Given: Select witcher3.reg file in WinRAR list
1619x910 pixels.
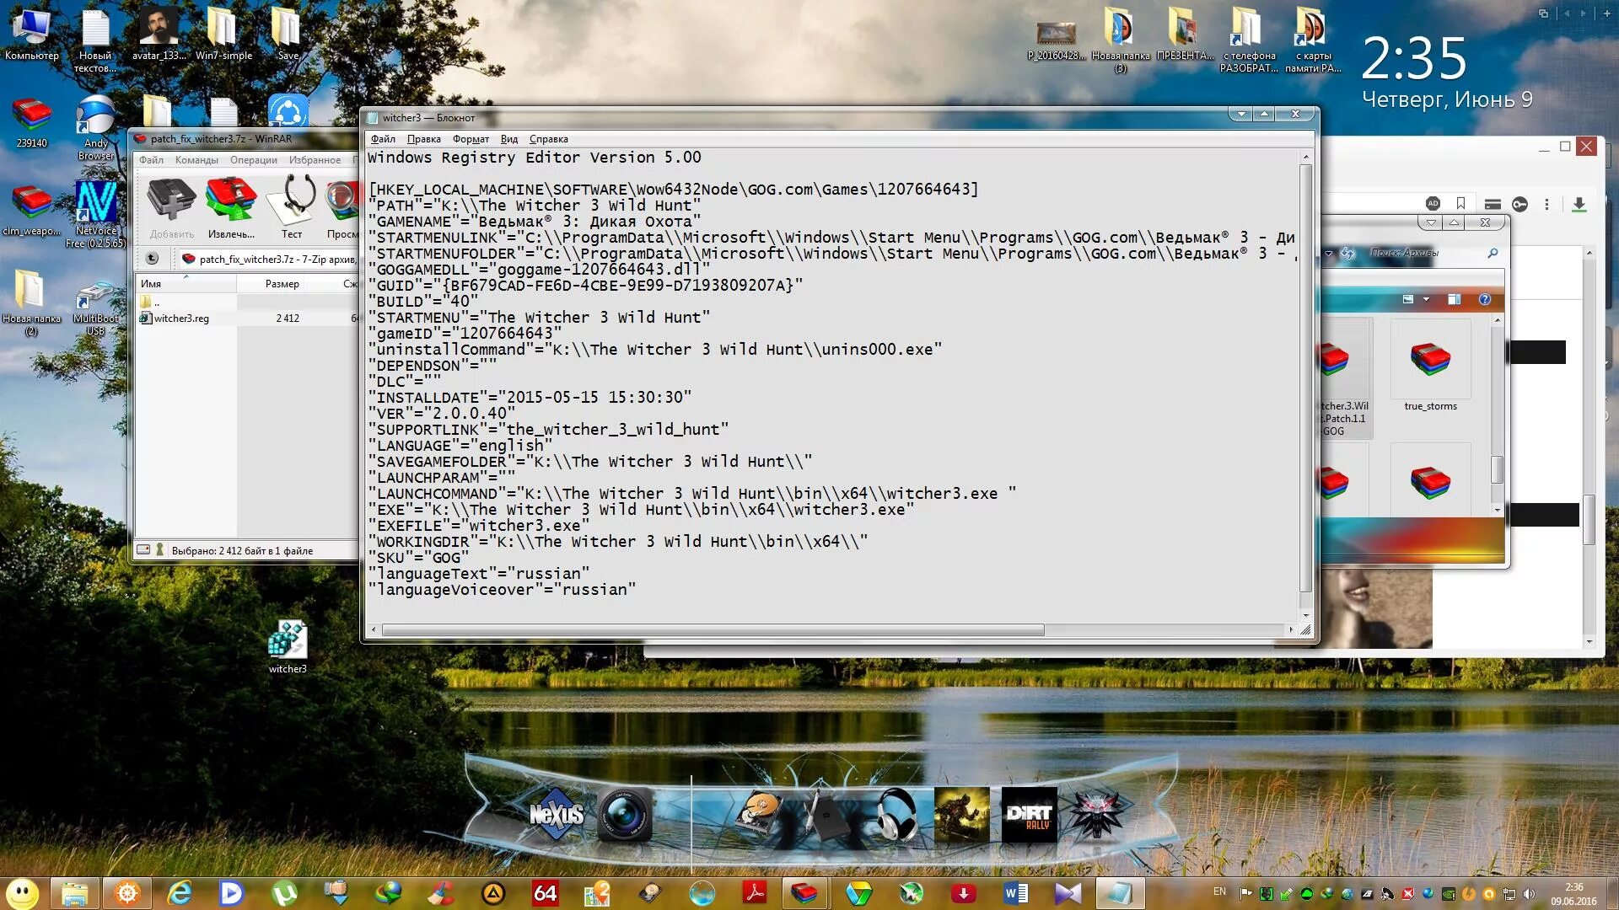Looking at the screenshot, I should click(x=180, y=318).
